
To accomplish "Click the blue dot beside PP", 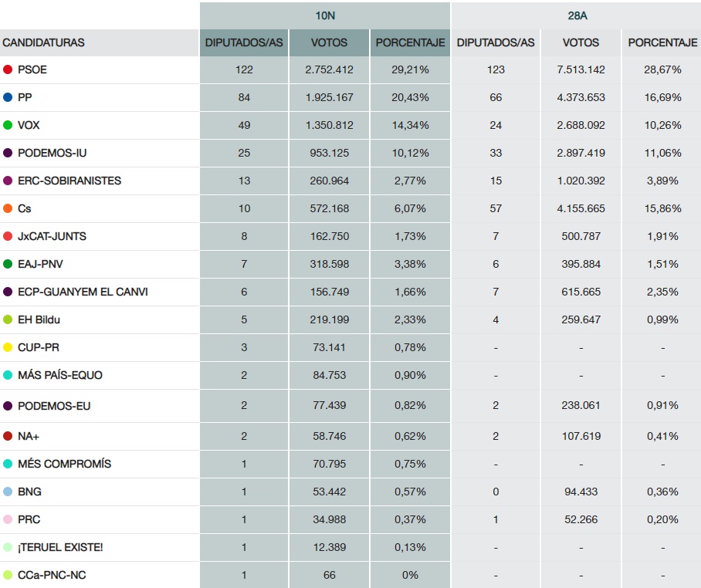I will (x=8, y=97).
